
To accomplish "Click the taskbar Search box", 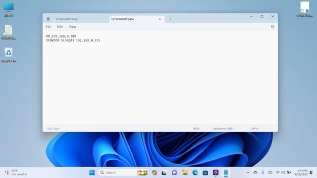I will coord(123,173).
